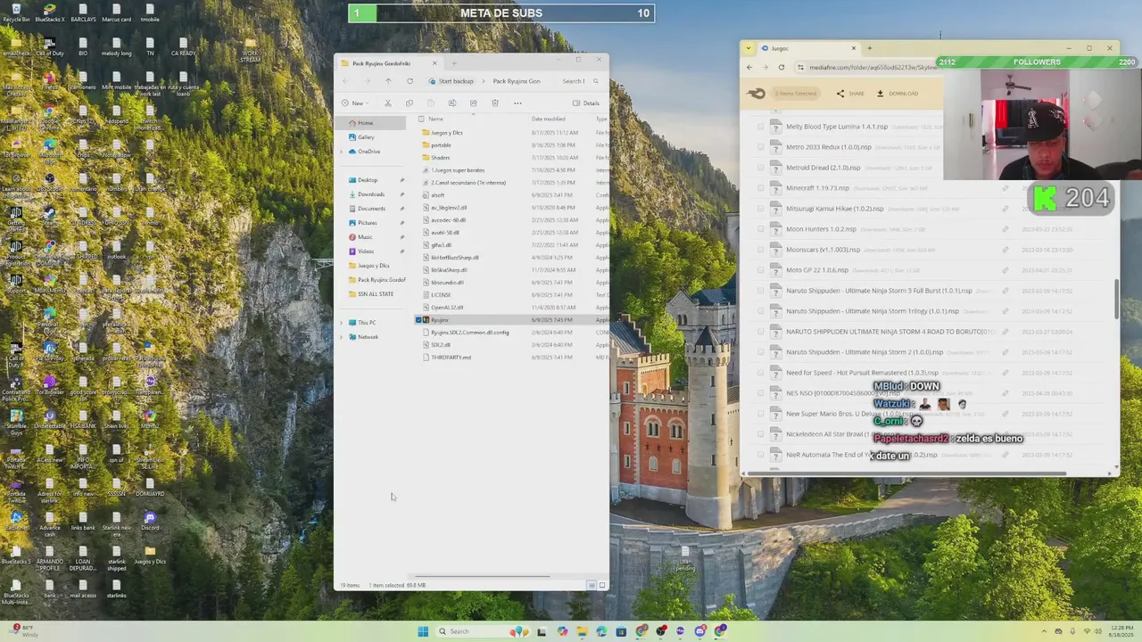Switch to thumbnails view at File Explorer bottom-right

tap(602, 585)
